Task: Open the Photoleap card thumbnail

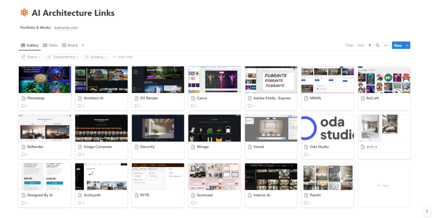Action: (45, 79)
